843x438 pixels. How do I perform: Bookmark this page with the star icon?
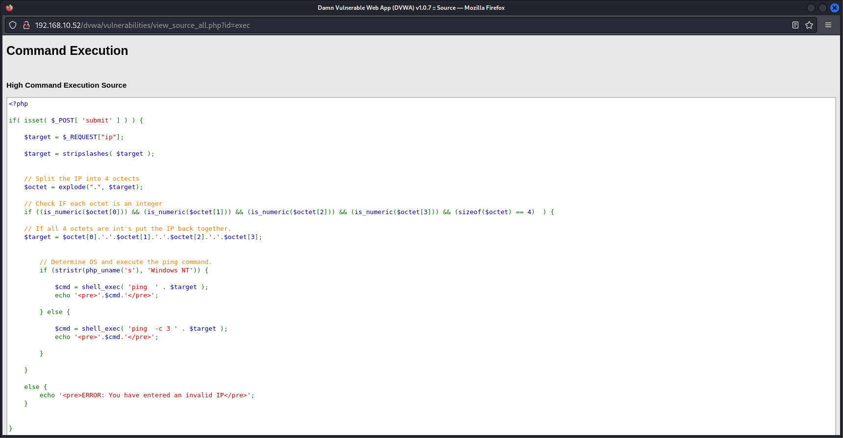809,25
